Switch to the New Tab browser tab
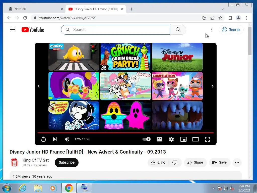The height and width of the screenshot is (193, 257). (35, 9)
